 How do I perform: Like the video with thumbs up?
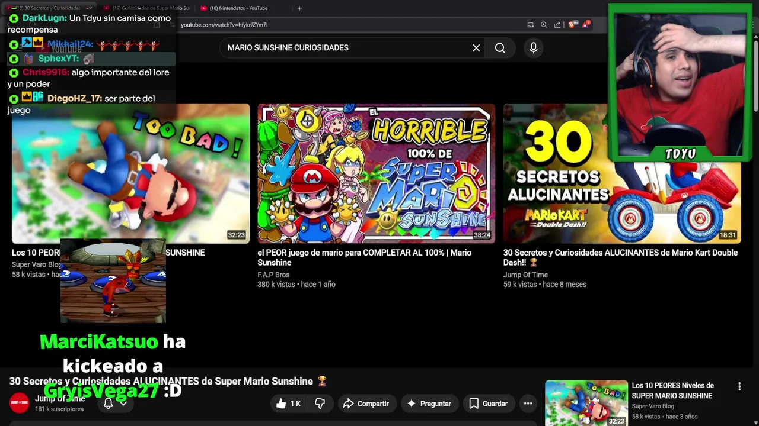click(289, 404)
